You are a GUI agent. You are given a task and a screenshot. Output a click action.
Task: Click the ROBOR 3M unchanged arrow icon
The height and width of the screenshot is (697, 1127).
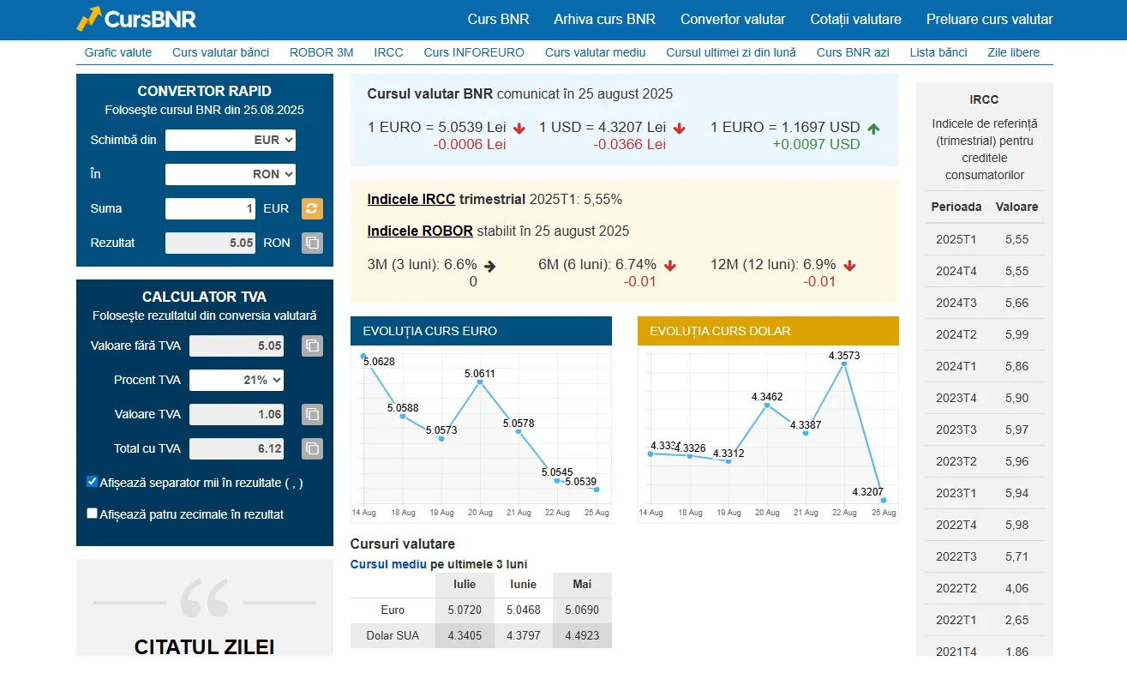[490, 266]
